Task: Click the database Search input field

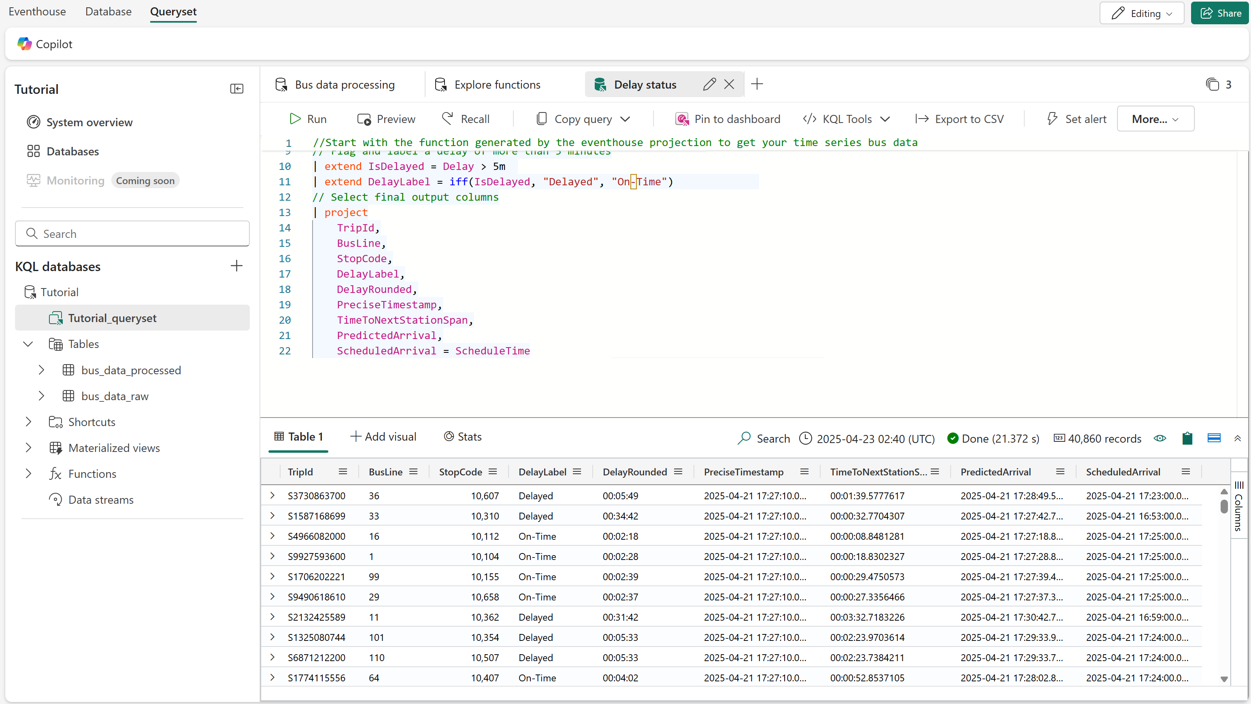Action: click(x=132, y=233)
